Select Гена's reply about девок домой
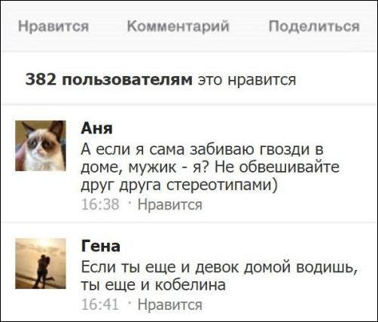 click(x=219, y=276)
